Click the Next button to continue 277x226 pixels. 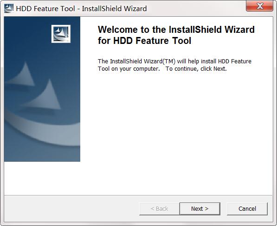click(x=200, y=208)
